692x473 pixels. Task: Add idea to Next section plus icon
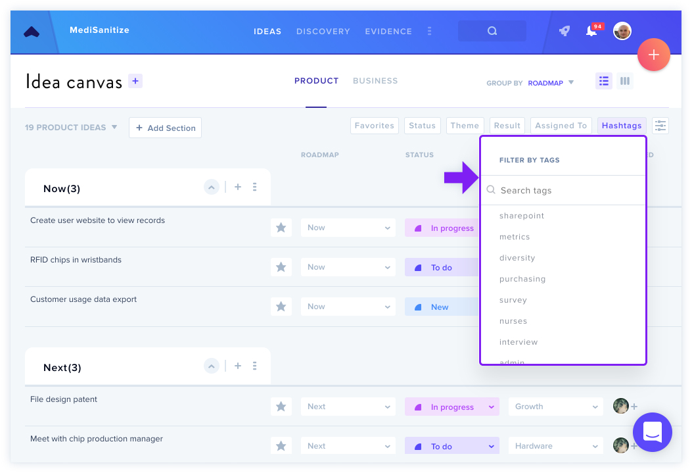238,366
